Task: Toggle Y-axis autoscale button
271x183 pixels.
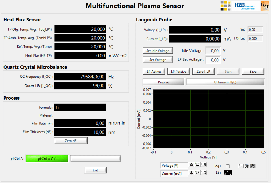Action: coord(198,173)
